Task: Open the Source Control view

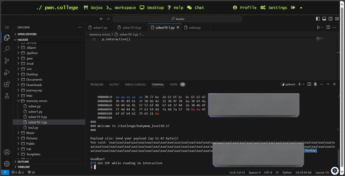Action: point(7,61)
